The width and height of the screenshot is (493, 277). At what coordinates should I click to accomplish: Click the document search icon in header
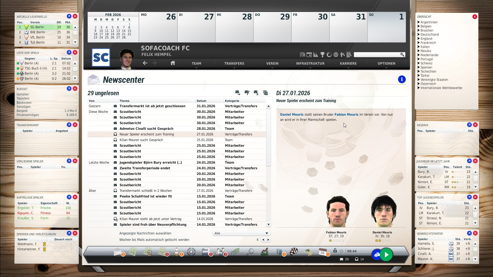349,55
